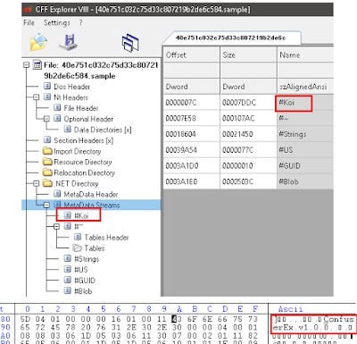This screenshot has width=357, height=344.
Task: Click the Resource Directory folder icon
Action: [x=47, y=162]
